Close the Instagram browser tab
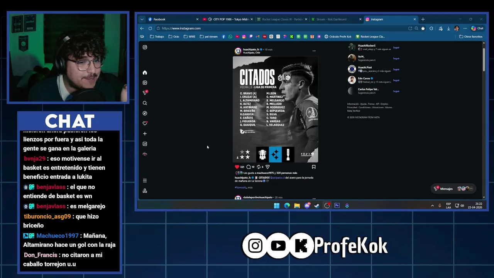Image resolution: width=494 pixels, height=278 pixels. click(x=415, y=19)
